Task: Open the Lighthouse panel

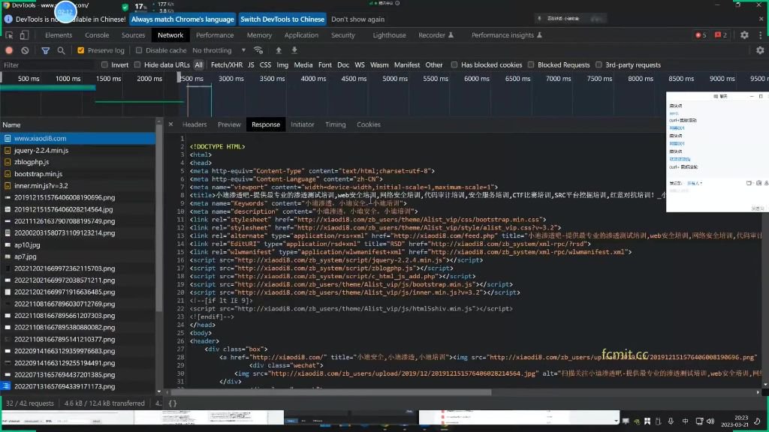Action: 390,35
